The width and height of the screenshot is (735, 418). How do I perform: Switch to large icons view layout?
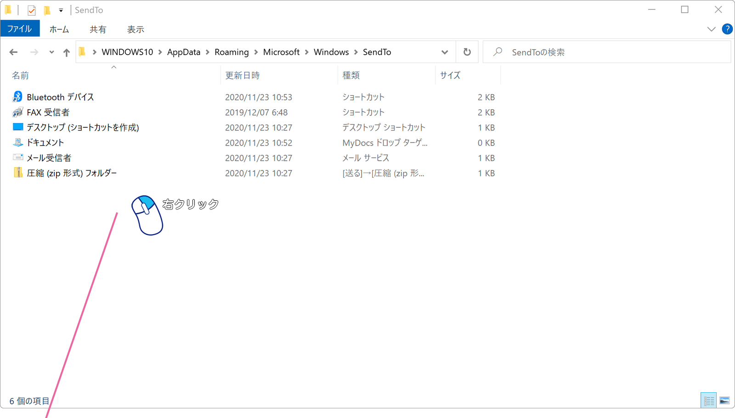pyautogui.click(x=724, y=401)
